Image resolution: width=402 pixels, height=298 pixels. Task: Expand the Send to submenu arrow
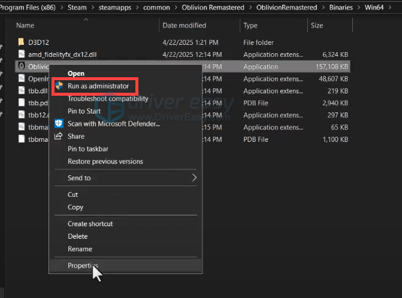[194, 178]
